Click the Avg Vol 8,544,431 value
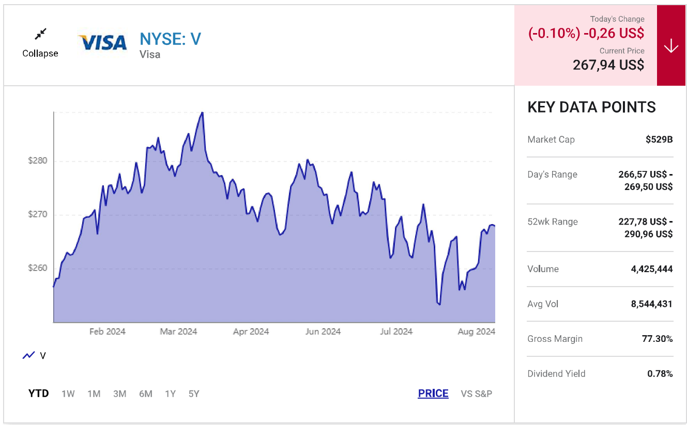 point(652,304)
